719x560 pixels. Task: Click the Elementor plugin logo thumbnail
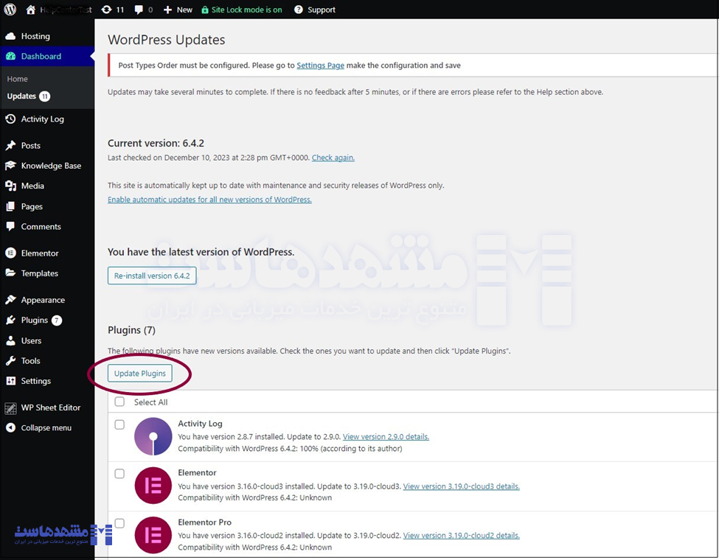pos(153,486)
